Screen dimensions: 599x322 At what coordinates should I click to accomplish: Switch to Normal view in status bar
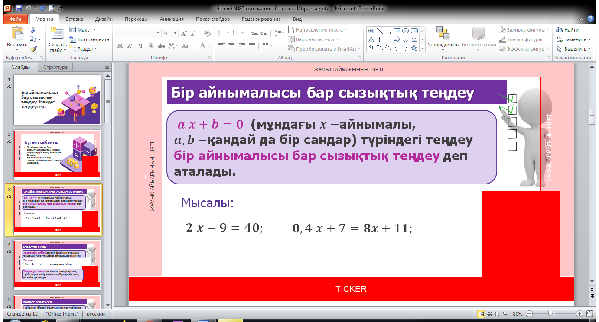click(x=481, y=314)
